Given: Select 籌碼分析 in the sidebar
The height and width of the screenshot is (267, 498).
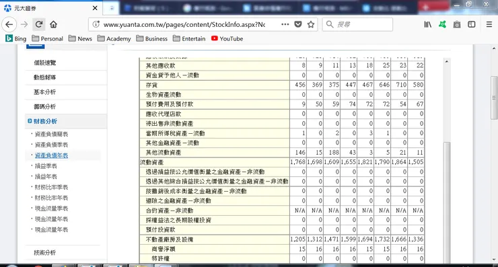Looking at the screenshot, I should click(45, 107).
